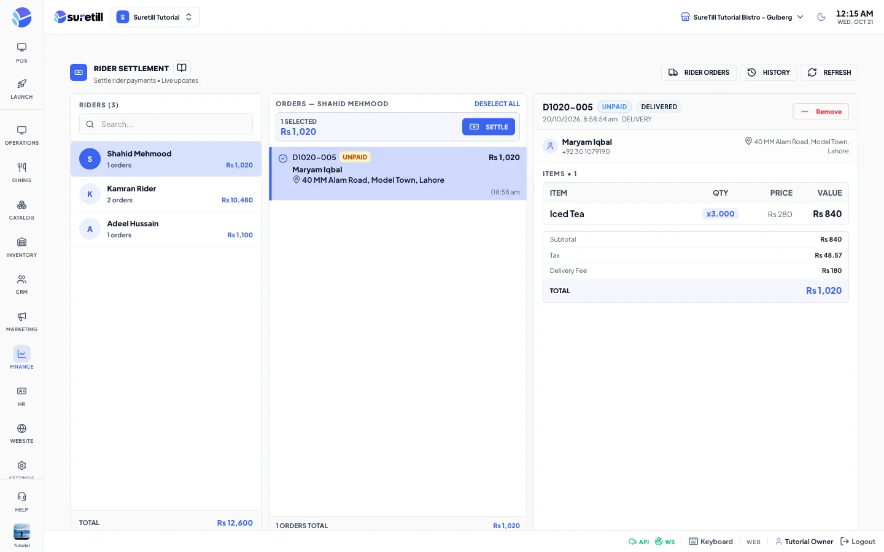
Task: Open settlement History
Action: click(769, 72)
